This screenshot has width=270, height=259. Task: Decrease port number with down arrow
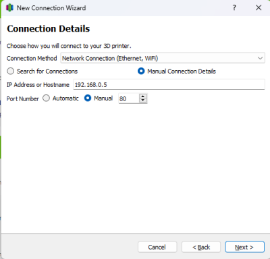(143, 100)
